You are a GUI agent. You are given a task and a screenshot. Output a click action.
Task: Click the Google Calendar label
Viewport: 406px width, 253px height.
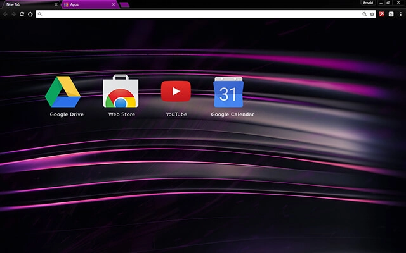[233, 114]
